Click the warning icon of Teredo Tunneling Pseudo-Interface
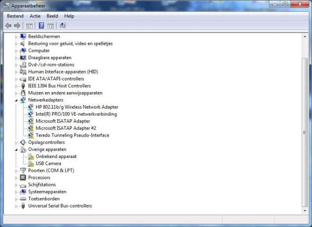 [31, 135]
